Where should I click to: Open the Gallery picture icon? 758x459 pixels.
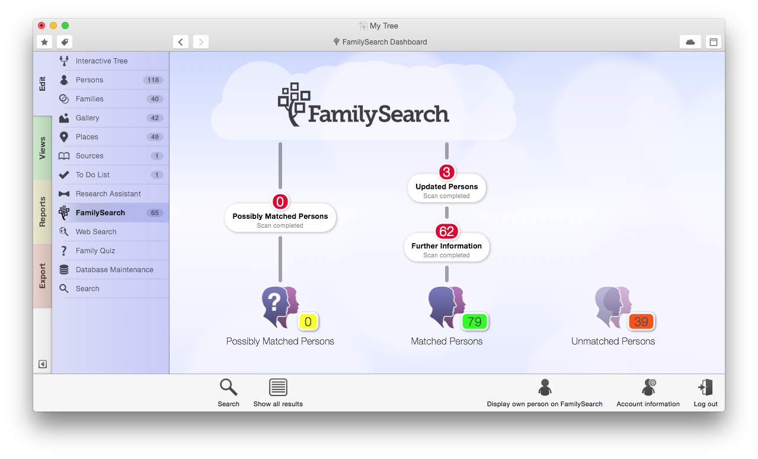[64, 118]
